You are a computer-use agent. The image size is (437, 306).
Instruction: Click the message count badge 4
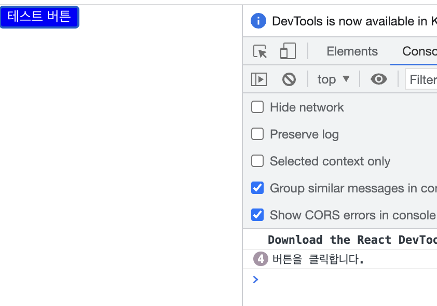(261, 258)
